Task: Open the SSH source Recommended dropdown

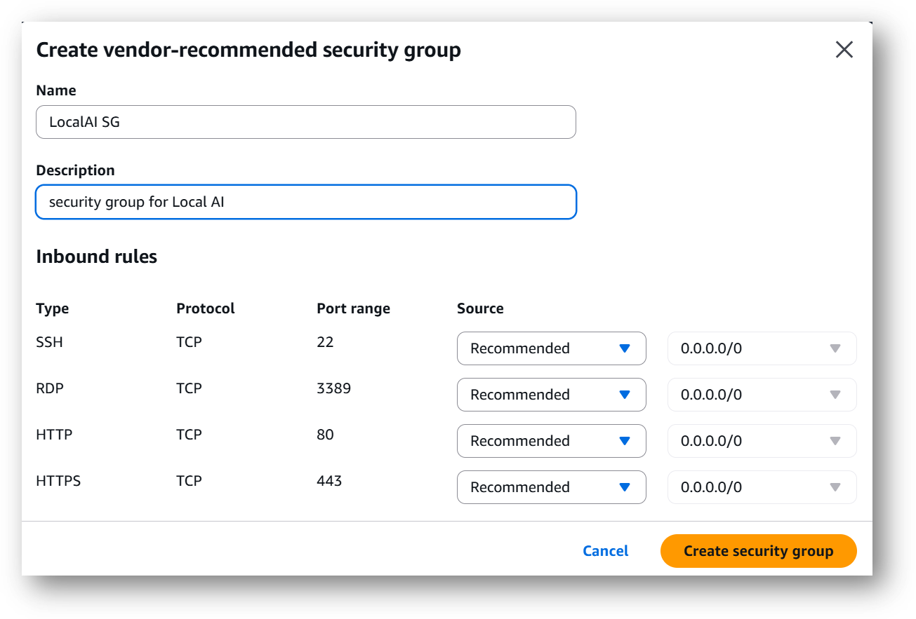Action: click(551, 348)
